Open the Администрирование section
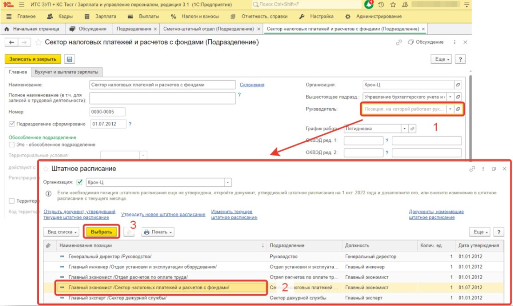This screenshot has height=306, width=513. click(x=373, y=16)
